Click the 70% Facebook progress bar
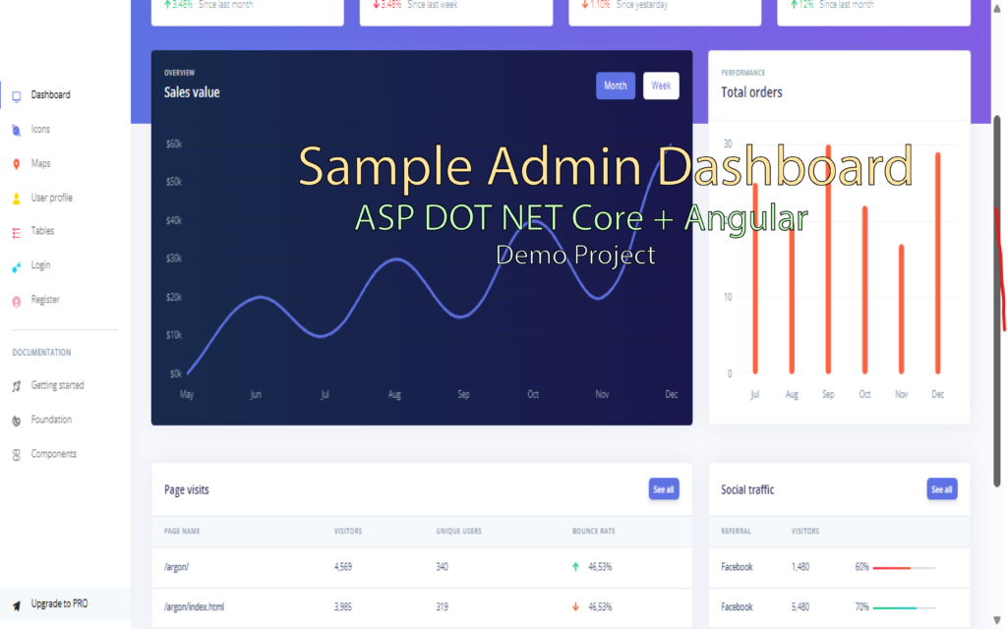Viewport: 1007px width, 629px height. click(x=904, y=607)
